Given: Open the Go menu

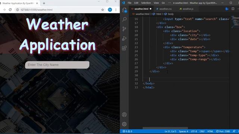Looking at the screenshot, I should click(163, 3).
